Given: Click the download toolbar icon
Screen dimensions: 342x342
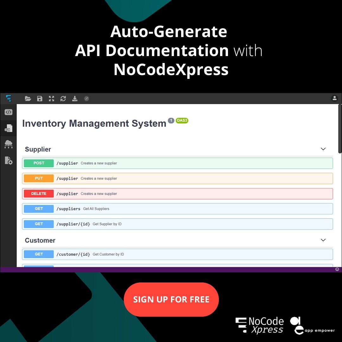Looking at the screenshot, I should tap(75, 98).
